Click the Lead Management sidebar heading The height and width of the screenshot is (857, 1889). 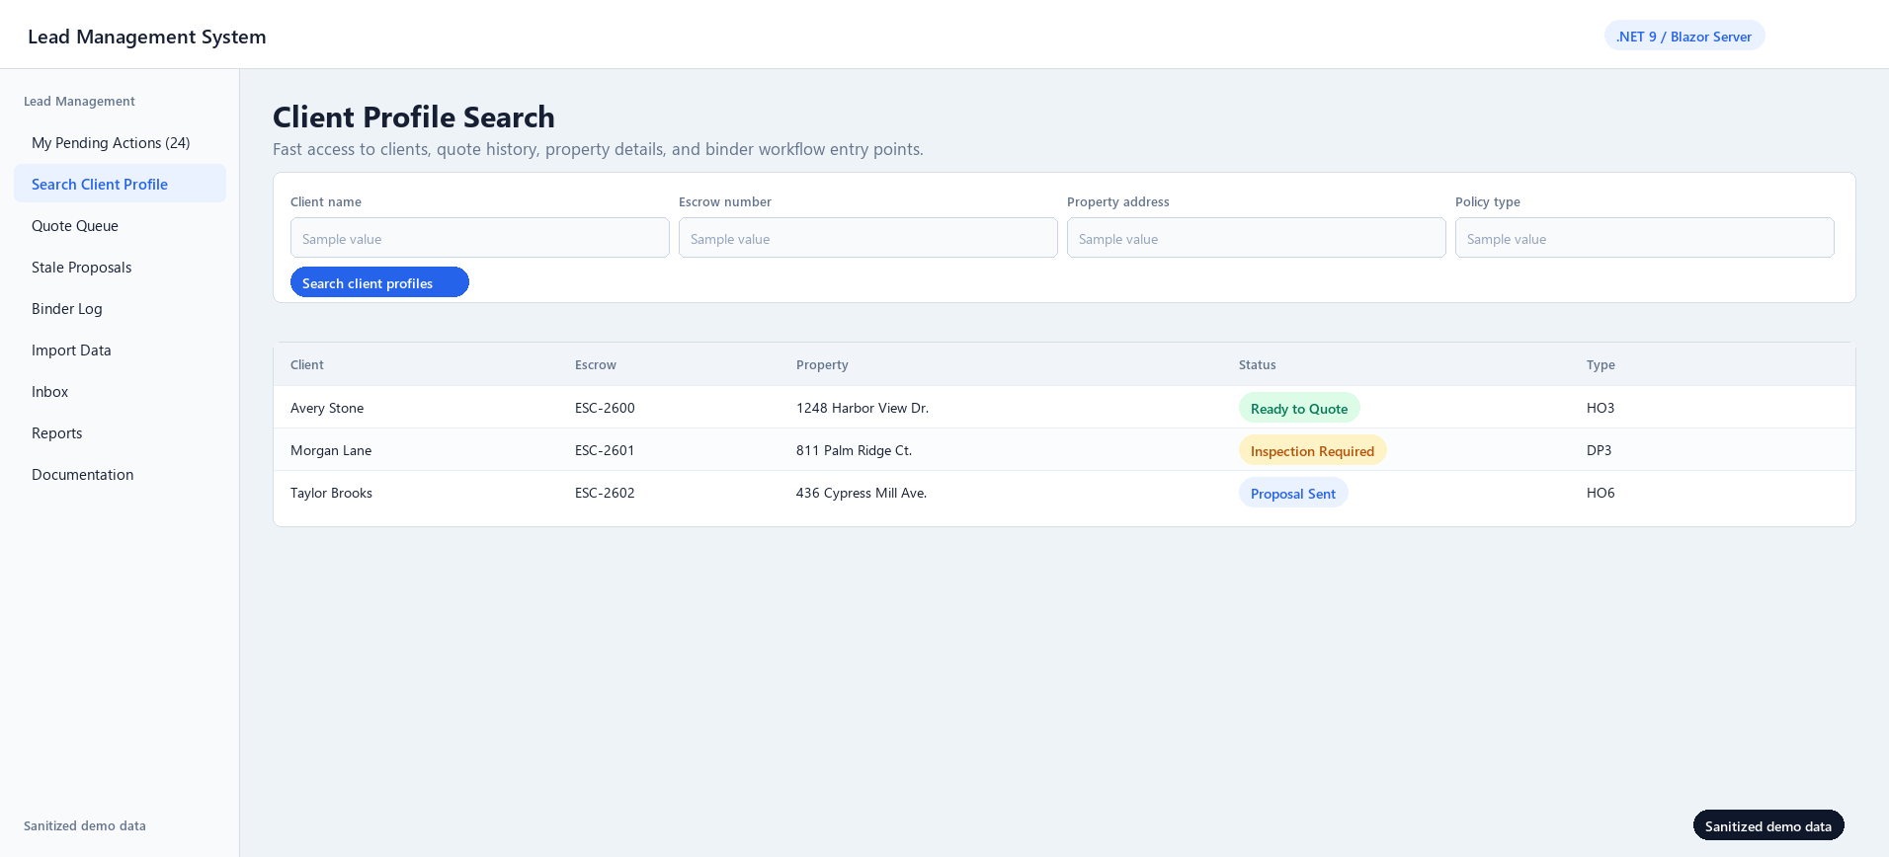pyautogui.click(x=79, y=101)
